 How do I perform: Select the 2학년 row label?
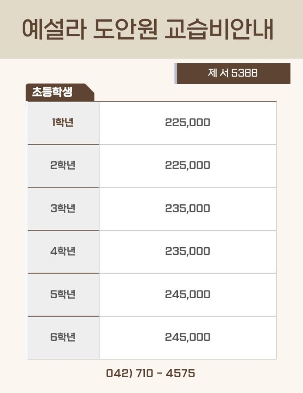(x=63, y=165)
